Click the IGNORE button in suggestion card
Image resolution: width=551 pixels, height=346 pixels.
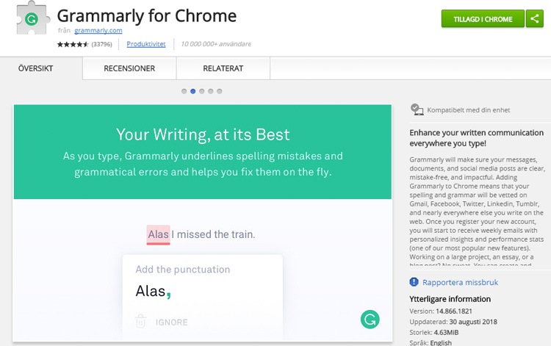(172, 322)
